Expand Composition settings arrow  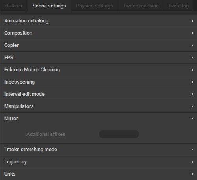(193, 33)
